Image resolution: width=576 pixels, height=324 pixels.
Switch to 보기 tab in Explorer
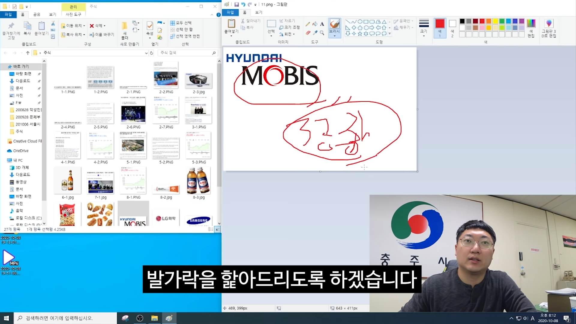coord(52,14)
